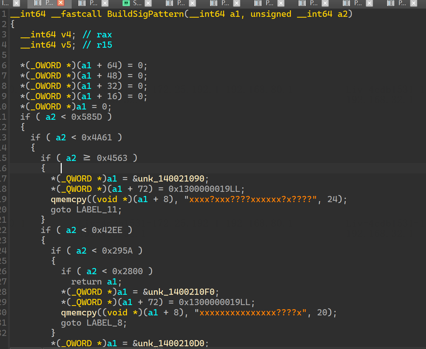The height and width of the screenshot is (349, 426).
Task: Jump to LABEL_8 in the goto statement
Action: click(x=104, y=323)
